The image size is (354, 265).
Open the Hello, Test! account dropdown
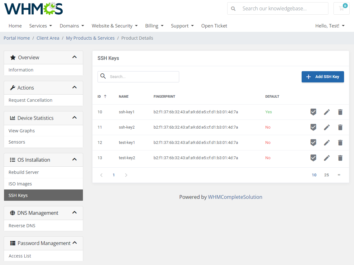pos(330,26)
